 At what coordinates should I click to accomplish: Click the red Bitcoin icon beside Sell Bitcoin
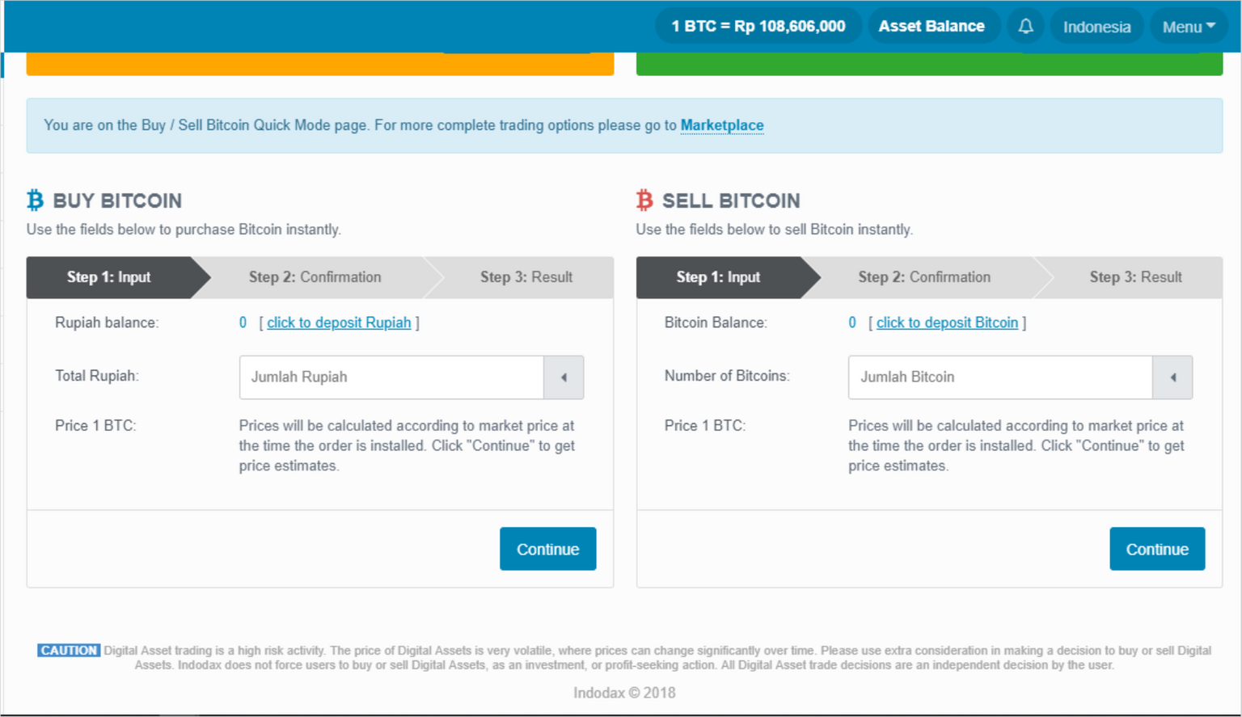(x=644, y=200)
